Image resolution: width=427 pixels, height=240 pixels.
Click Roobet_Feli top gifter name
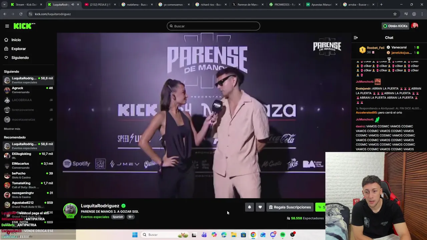click(376, 48)
